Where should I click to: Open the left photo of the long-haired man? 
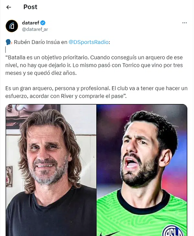(x=51, y=170)
